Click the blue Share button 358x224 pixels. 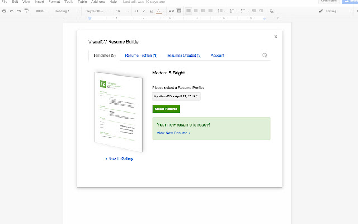[x=350, y=1]
